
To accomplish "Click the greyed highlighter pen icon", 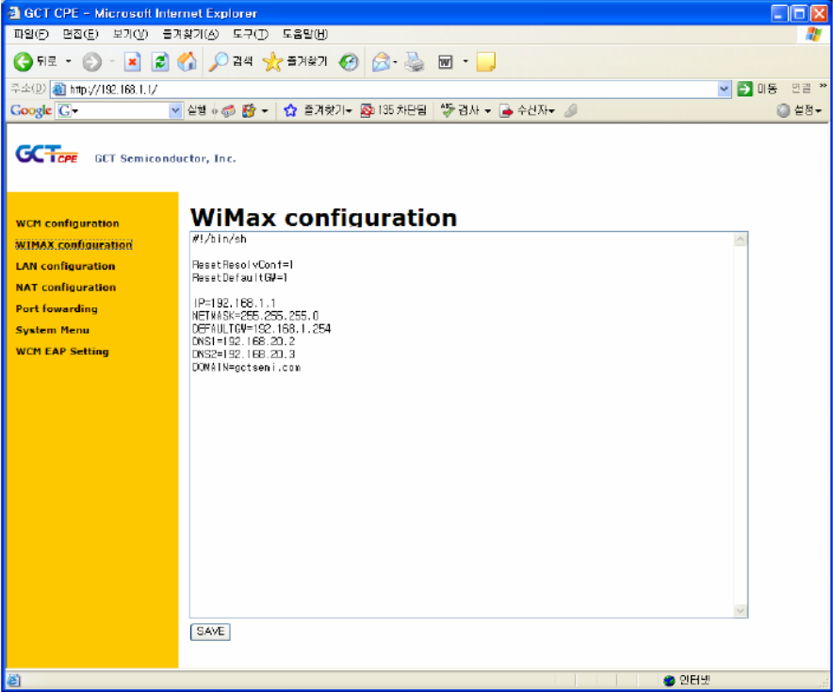I will click(570, 110).
